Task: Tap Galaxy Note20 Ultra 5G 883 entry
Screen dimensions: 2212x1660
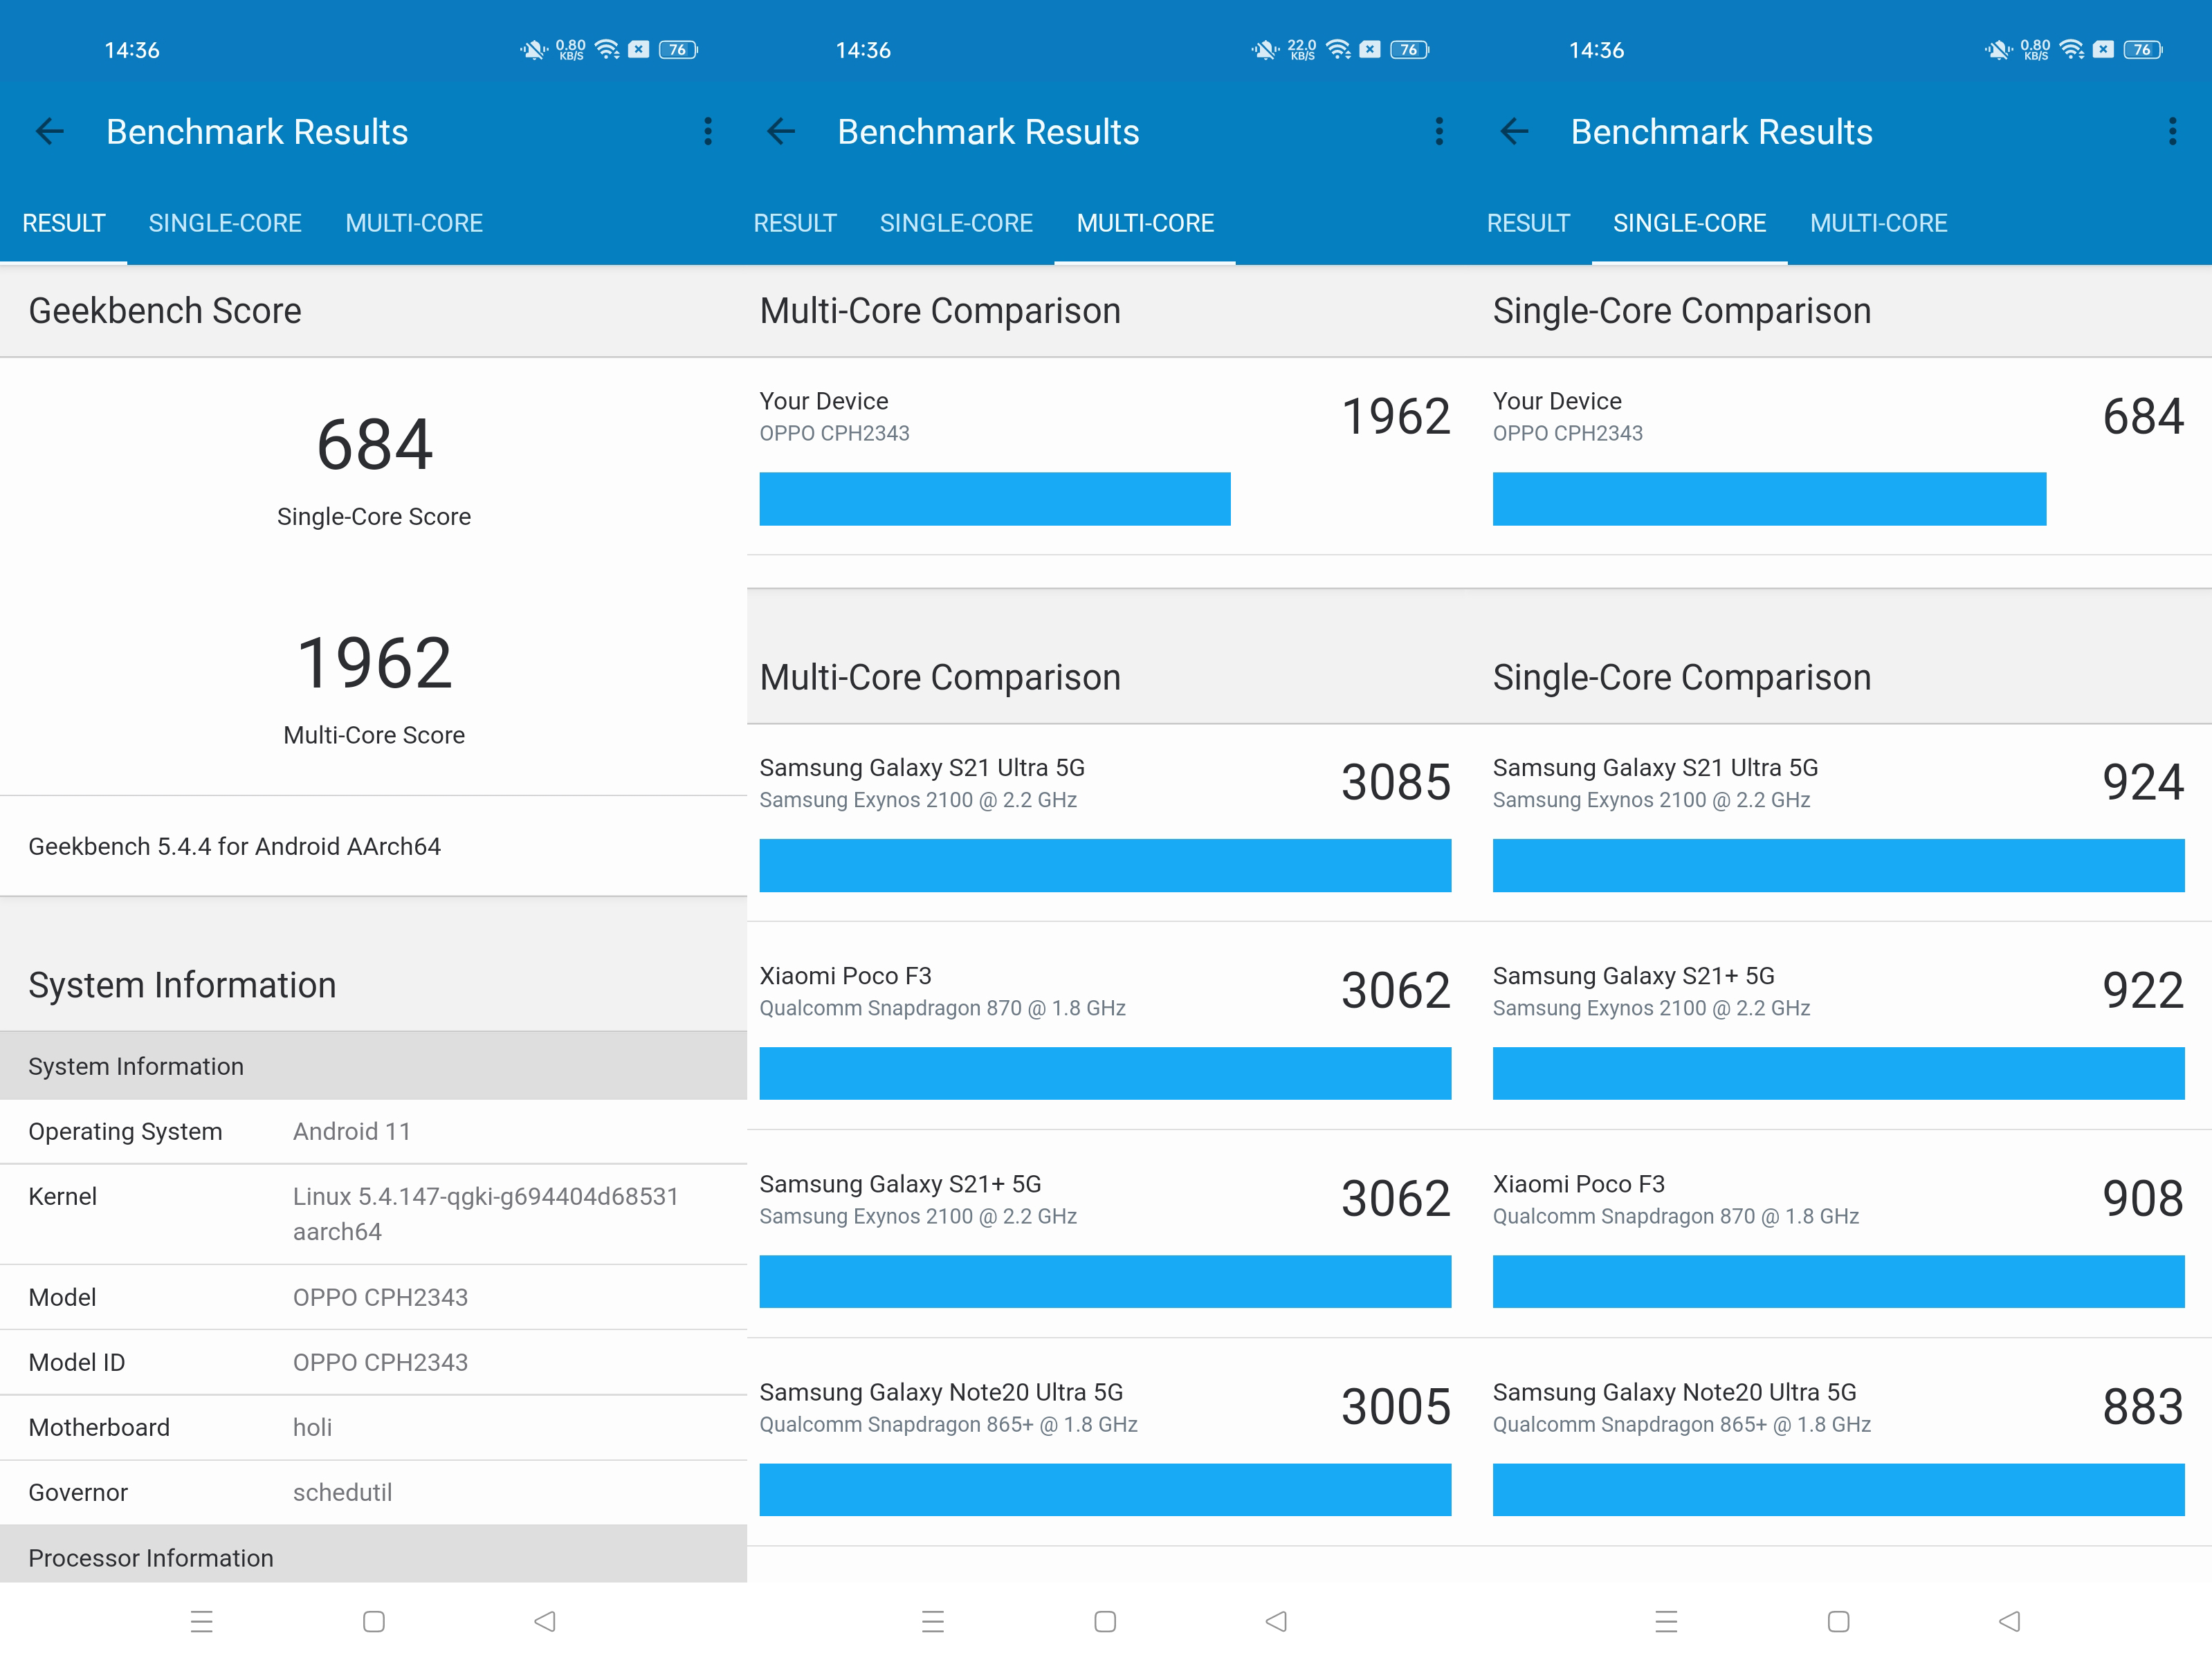Action: pos(1838,1442)
